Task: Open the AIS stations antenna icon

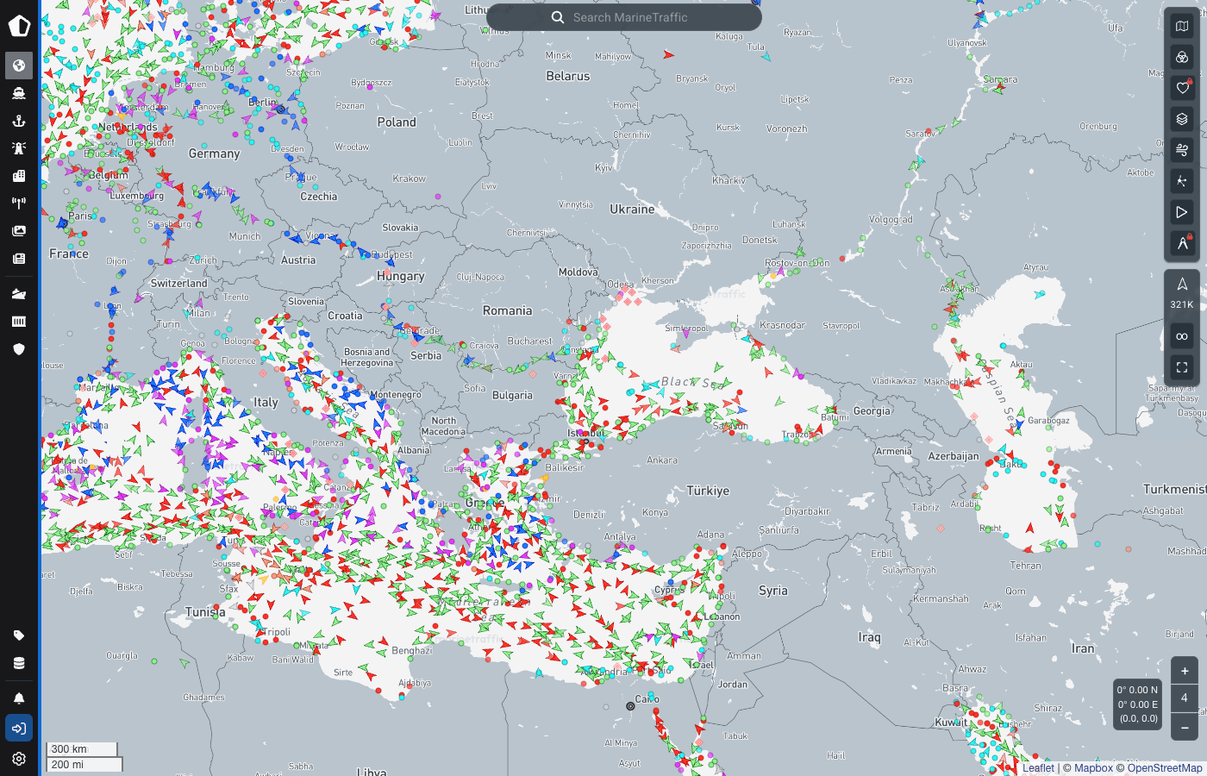Action: [x=19, y=203]
